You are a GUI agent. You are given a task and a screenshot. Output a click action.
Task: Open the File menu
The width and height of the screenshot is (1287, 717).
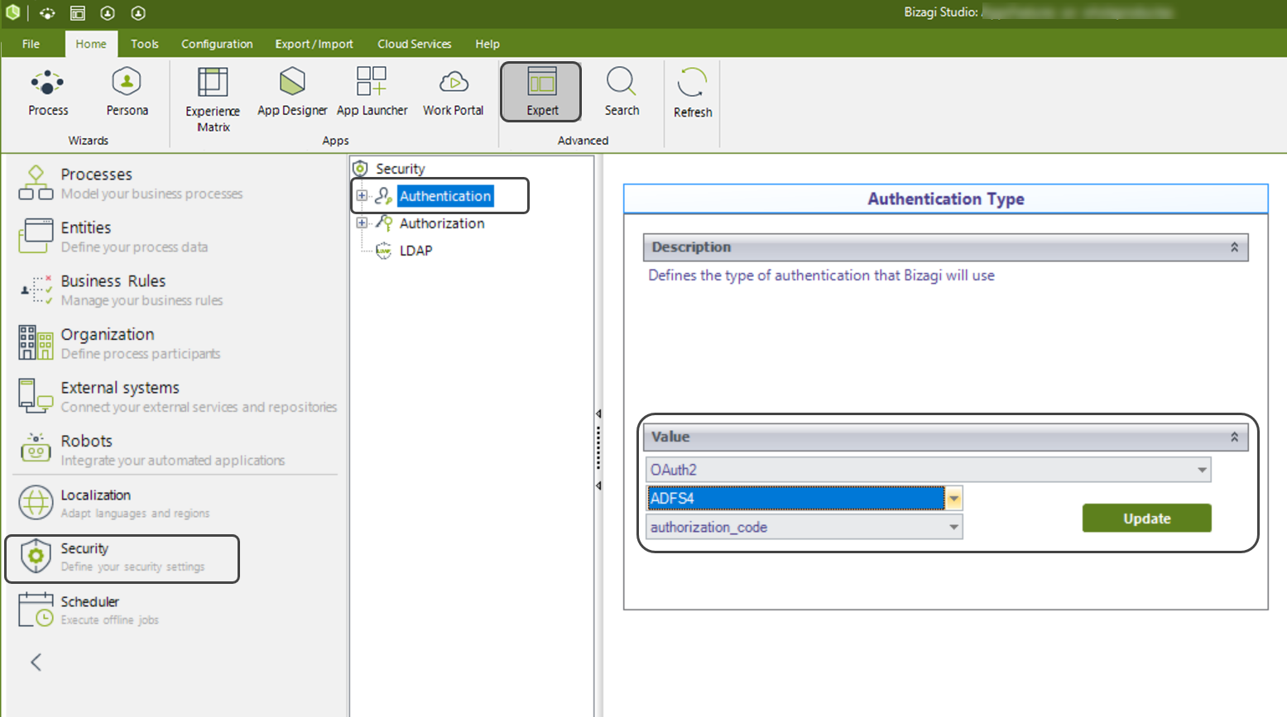coord(31,44)
